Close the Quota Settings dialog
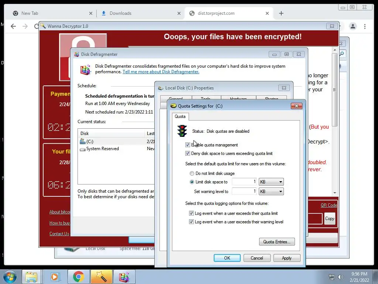The width and height of the screenshot is (378, 284). 296,106
